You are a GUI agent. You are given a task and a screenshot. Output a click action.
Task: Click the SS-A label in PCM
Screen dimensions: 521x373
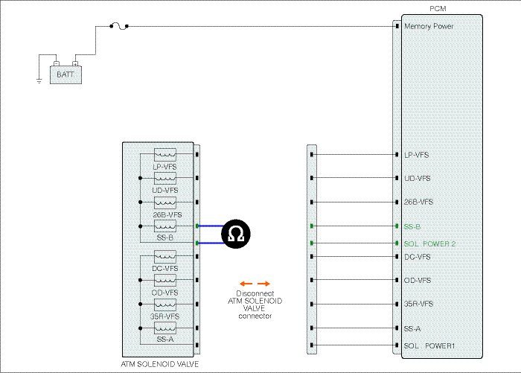(412, 329)
